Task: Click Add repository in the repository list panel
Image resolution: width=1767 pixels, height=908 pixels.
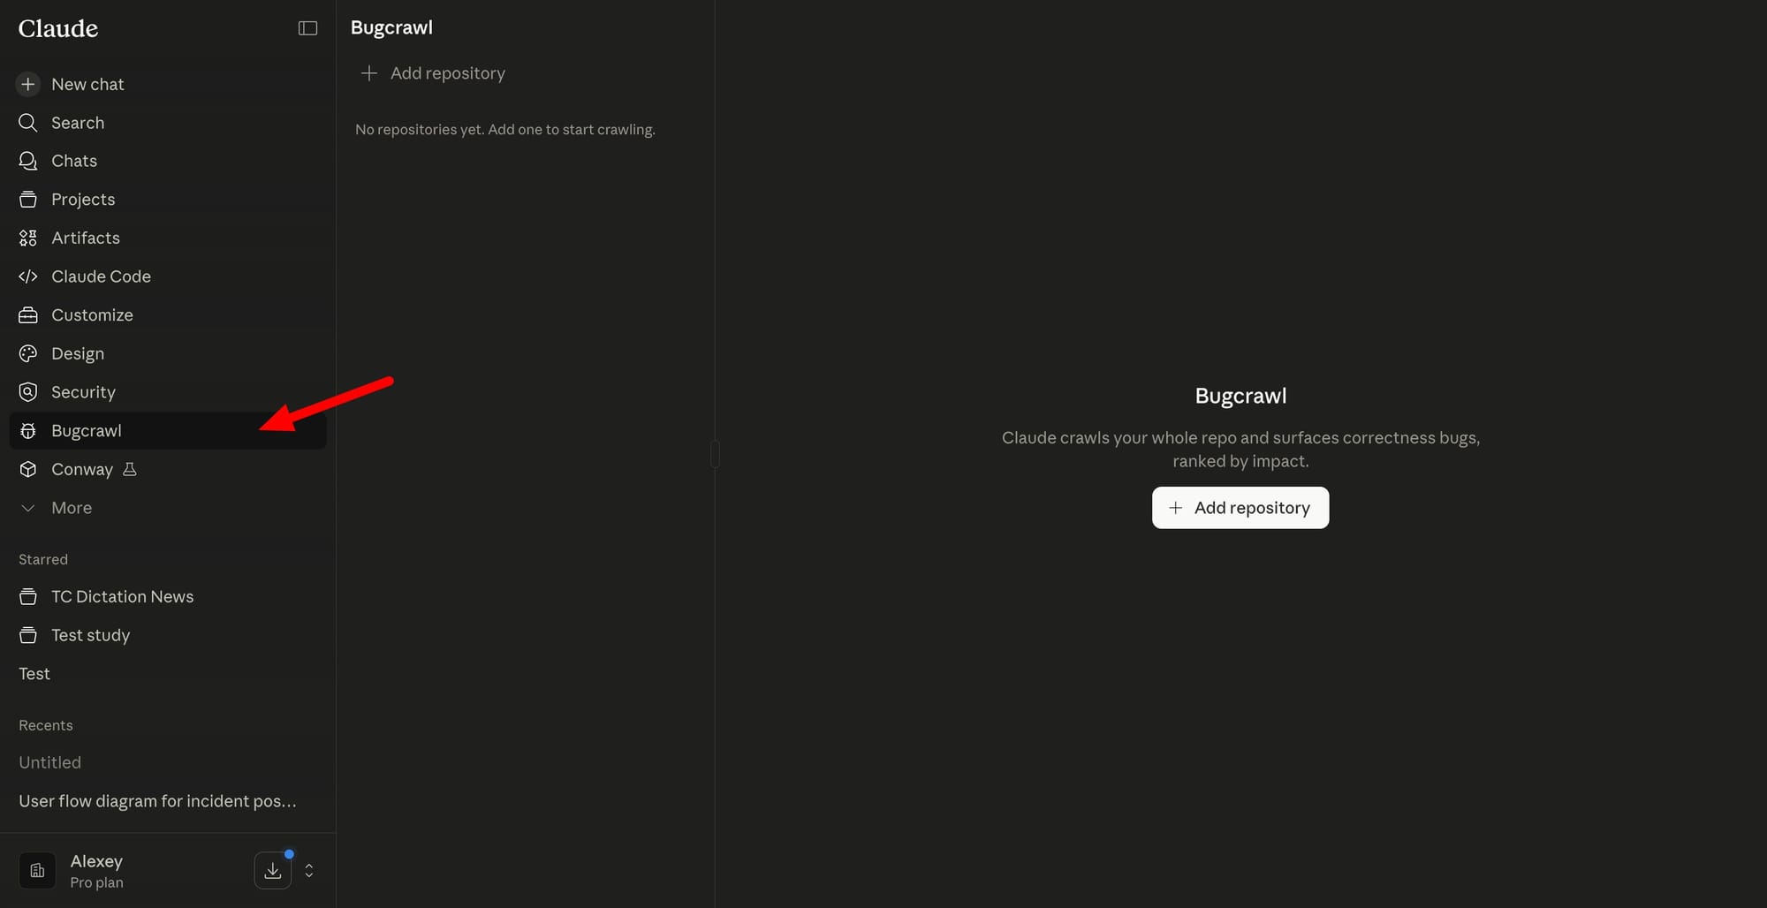Action: [433, 73]
